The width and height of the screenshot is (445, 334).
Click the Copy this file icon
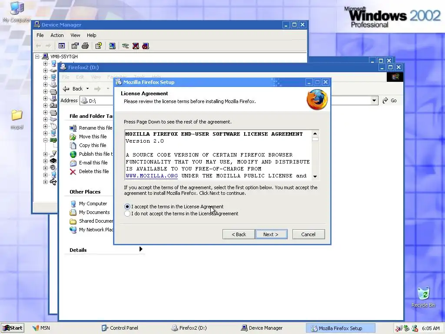[x=73, y=145]
